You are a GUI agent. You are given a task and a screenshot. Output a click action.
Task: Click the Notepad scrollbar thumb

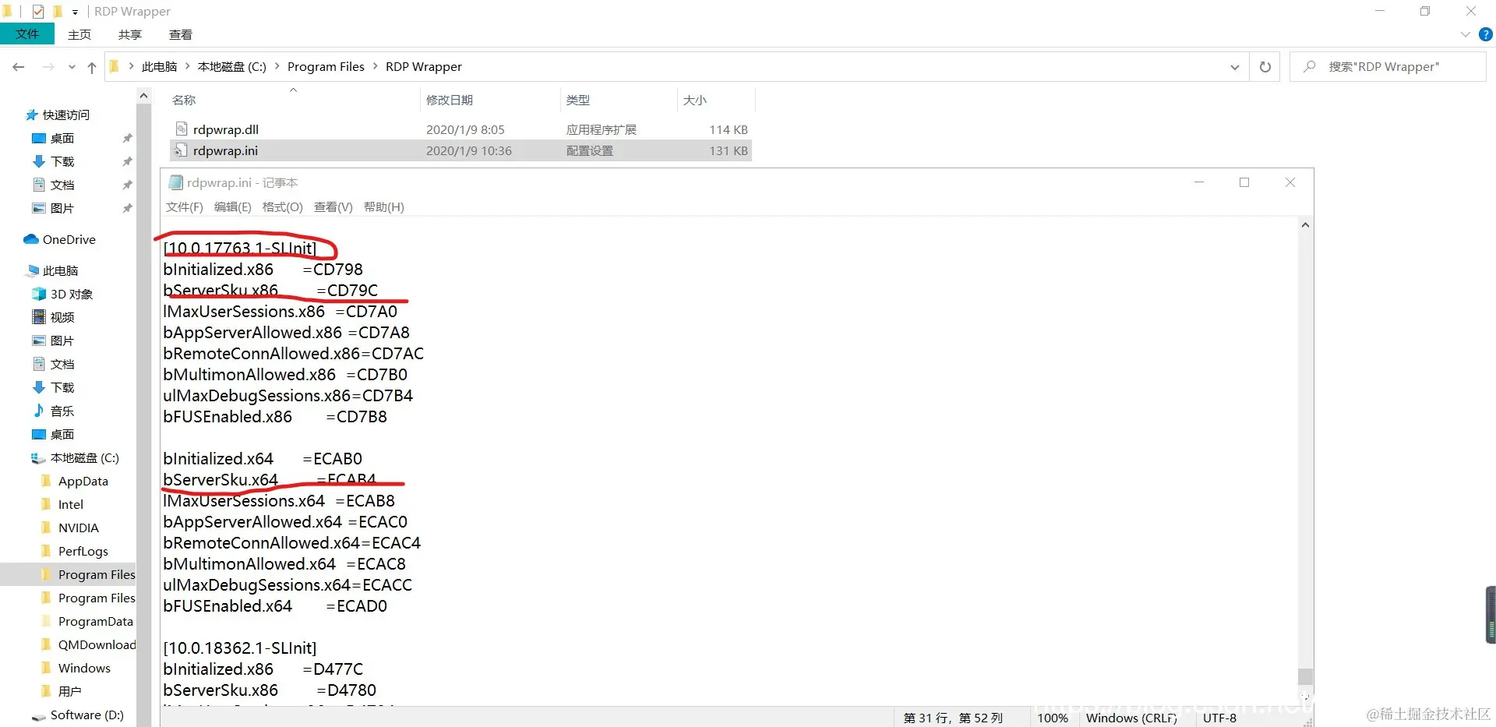[x=1305, y=676]
